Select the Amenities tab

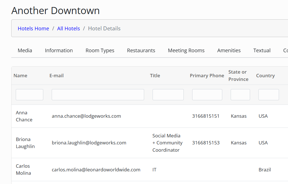click(x=229, y=50)
